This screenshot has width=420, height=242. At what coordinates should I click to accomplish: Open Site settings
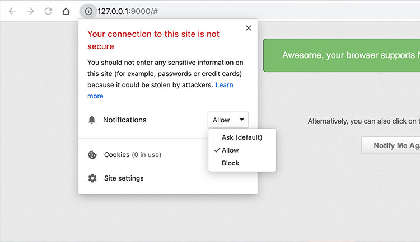point(124,178)
